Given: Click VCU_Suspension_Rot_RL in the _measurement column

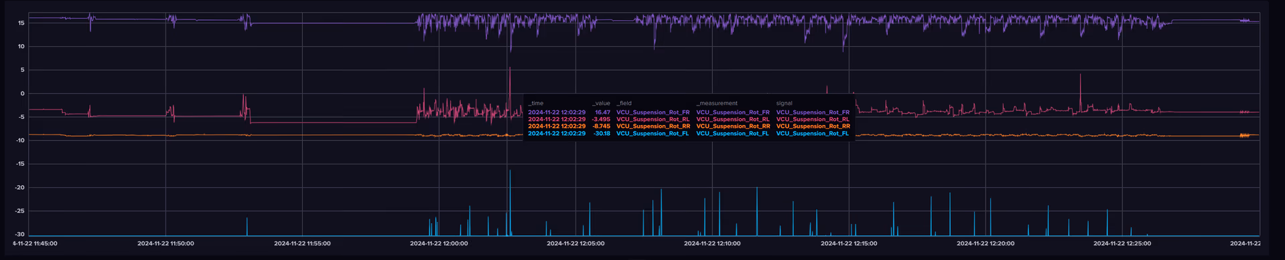Looking at the screenshot, I should click(x=733, y=119).
